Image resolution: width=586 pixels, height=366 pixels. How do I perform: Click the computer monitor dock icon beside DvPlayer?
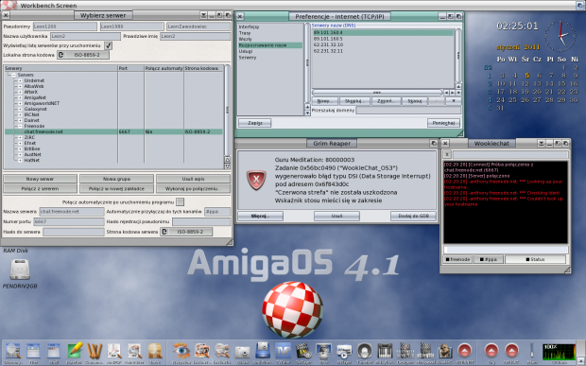pos(323,351)
